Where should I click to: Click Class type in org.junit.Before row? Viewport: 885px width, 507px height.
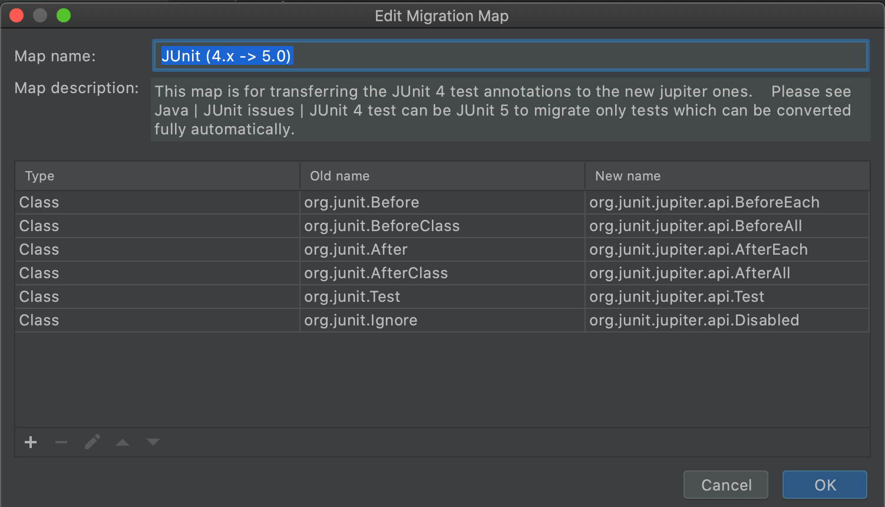pos(157,202)
